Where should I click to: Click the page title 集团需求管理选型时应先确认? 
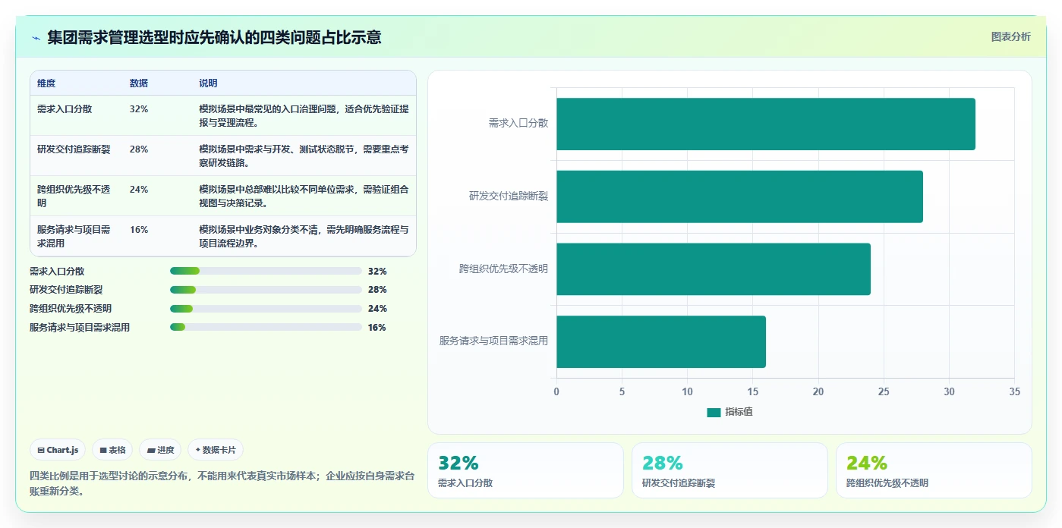214,37
